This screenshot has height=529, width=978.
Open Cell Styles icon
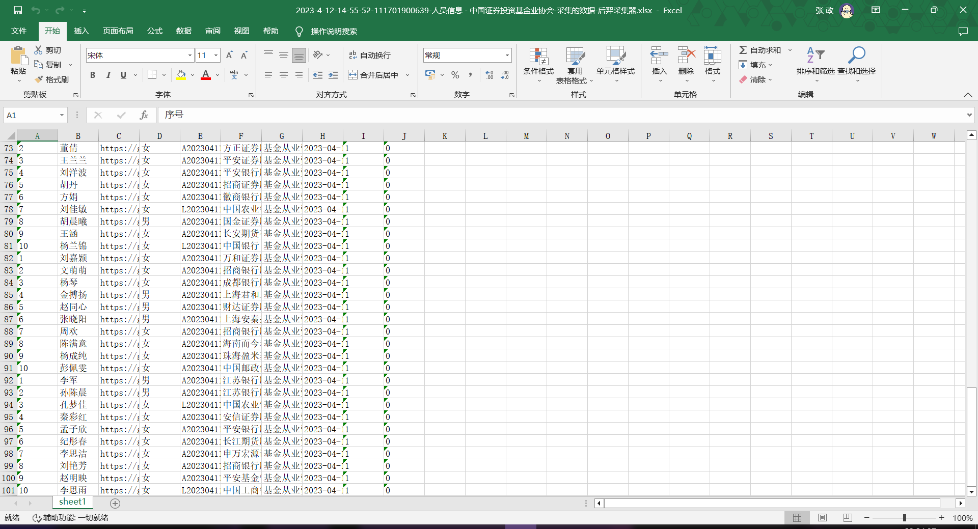(615, 57)
